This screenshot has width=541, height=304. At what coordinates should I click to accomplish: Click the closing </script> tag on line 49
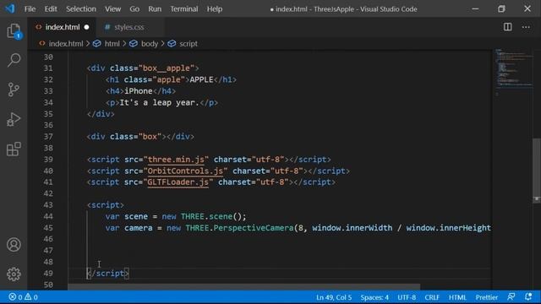point(107,274)
